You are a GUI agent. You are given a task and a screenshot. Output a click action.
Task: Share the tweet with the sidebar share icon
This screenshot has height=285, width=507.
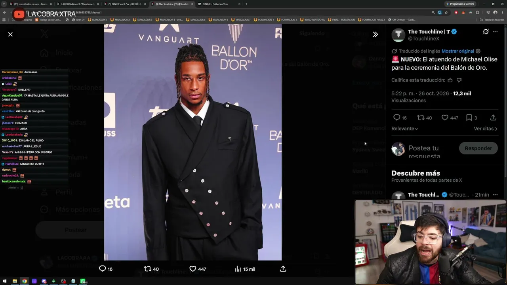[493, 118]
